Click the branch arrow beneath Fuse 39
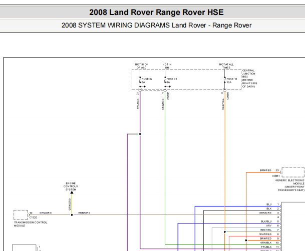This screenshot has width=305, height=251. point(143,86)
